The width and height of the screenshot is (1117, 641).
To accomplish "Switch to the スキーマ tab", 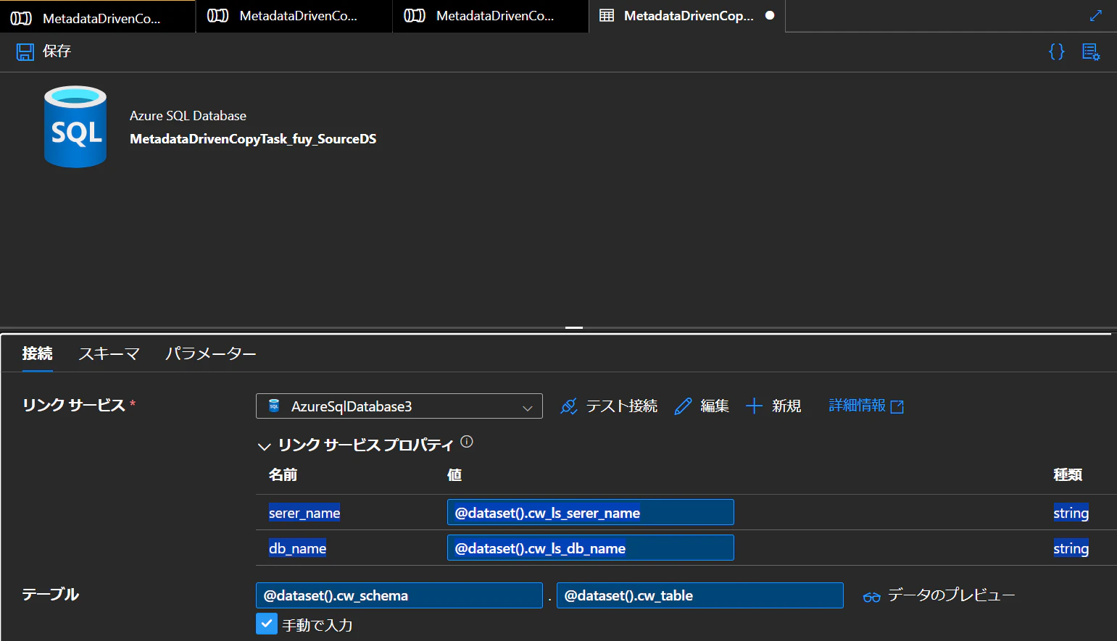I will 109,353.
